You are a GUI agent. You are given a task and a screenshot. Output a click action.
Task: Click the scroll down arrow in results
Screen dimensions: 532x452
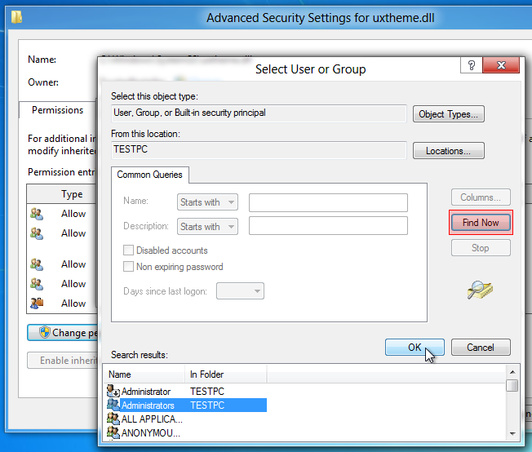pos(512,434)
